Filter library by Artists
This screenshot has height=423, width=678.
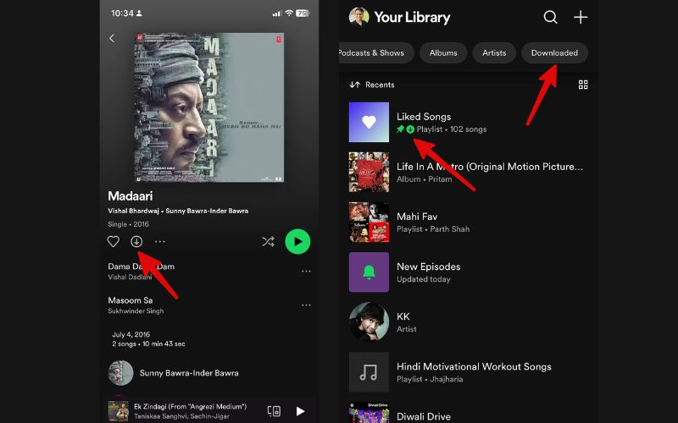point(494,52)
